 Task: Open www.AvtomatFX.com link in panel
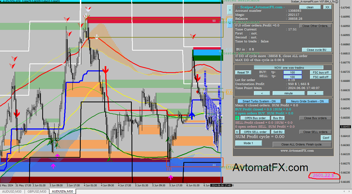[297, 150]
